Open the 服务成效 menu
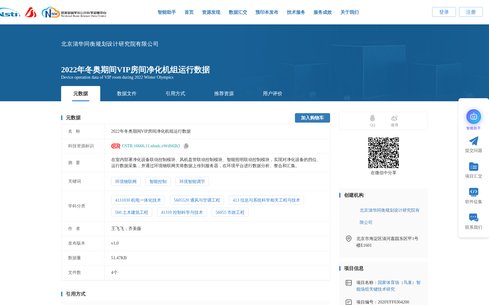Image resolution: width=489 pixels, height=305 pixels. (322, 12)
